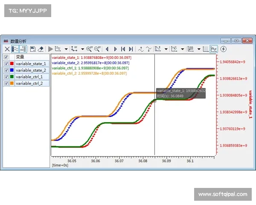Click the 数值分析 window title icon
The image size is (256, 205).
coord(6,41)
